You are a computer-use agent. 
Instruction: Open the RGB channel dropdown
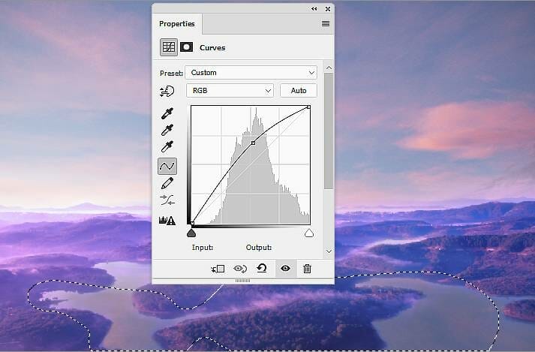231,91
